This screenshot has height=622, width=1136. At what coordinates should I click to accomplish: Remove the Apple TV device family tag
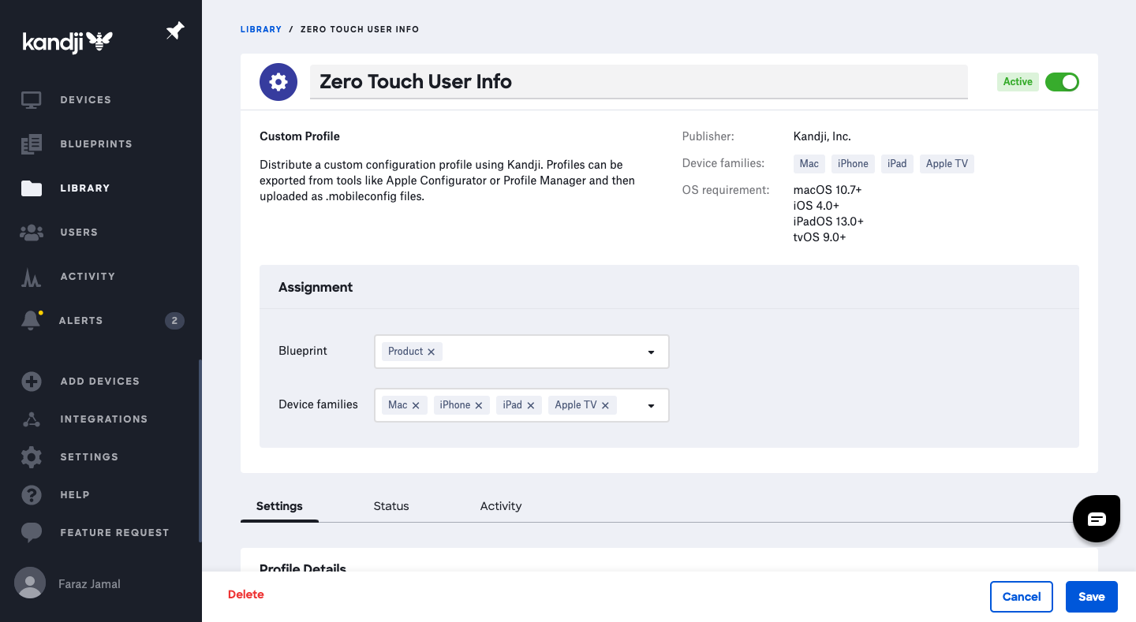[605, 405]
